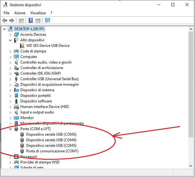Select Dispositivo seriale USB (COM5)

(51, 146)
